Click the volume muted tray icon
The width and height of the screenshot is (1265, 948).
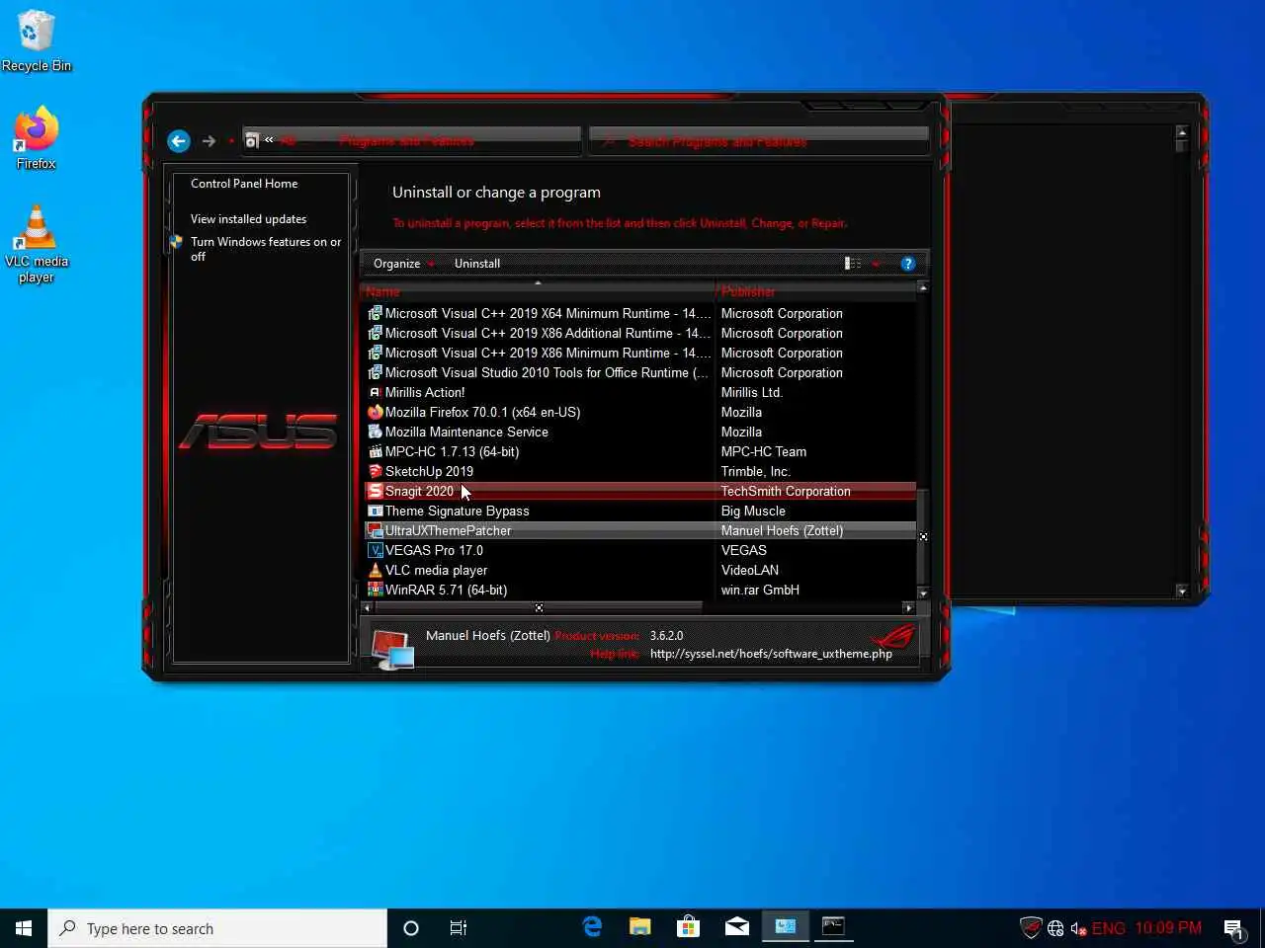pos(1078,928)
